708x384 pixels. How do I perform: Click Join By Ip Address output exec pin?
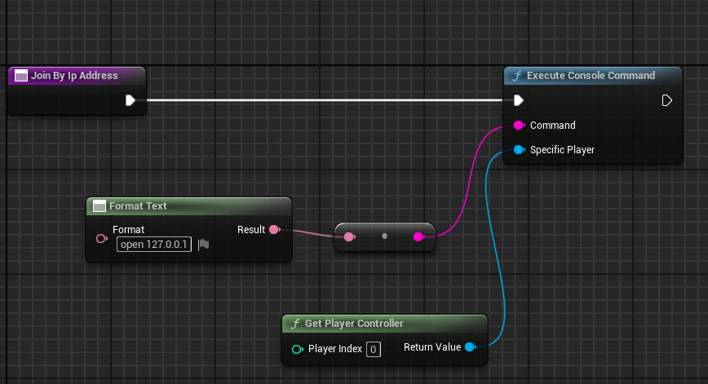(x=131, y=100)
